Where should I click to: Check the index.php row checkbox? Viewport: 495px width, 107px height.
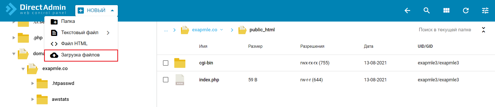tap(166, 80)
